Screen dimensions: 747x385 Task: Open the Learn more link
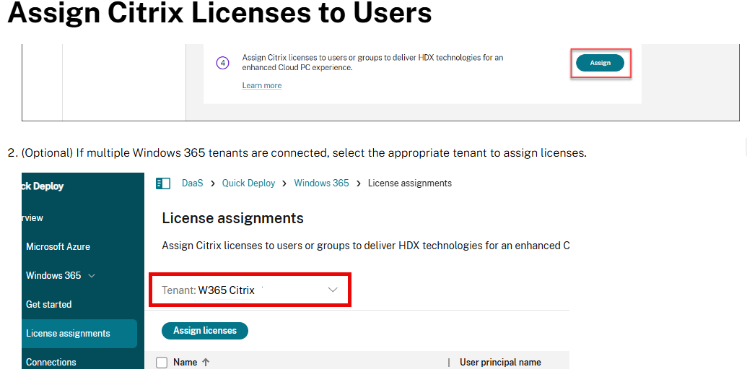(x=261, y=85)
